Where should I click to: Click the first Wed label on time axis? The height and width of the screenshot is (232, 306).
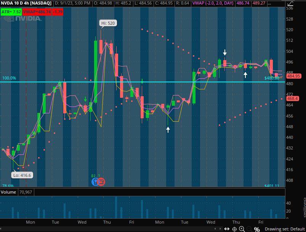pos(82,222)
